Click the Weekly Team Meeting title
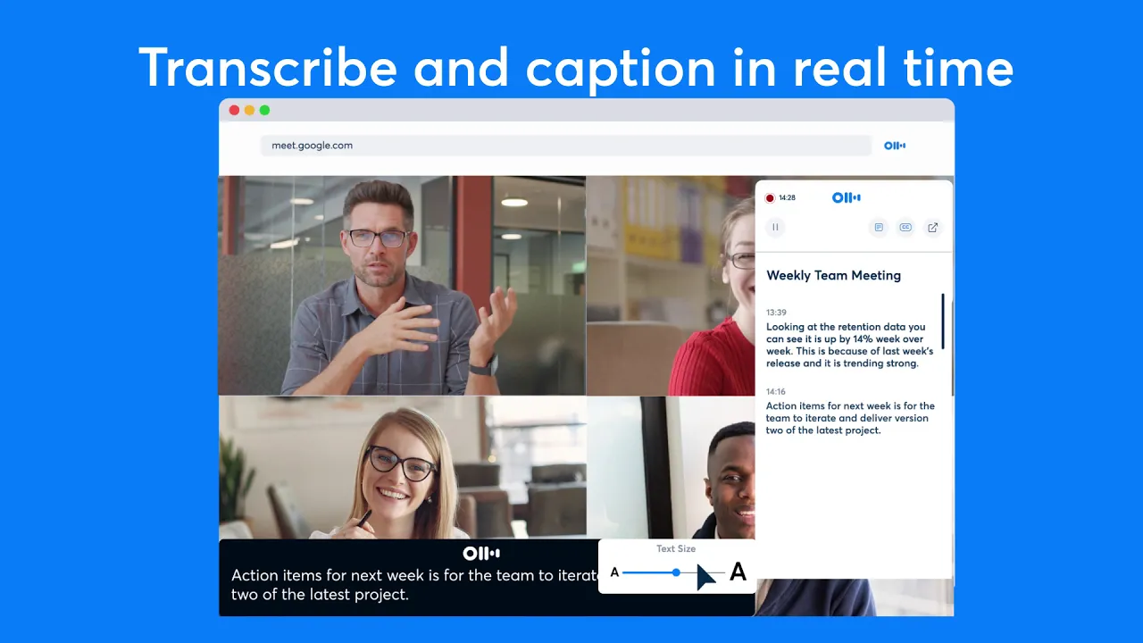 [x=834, y=275]
